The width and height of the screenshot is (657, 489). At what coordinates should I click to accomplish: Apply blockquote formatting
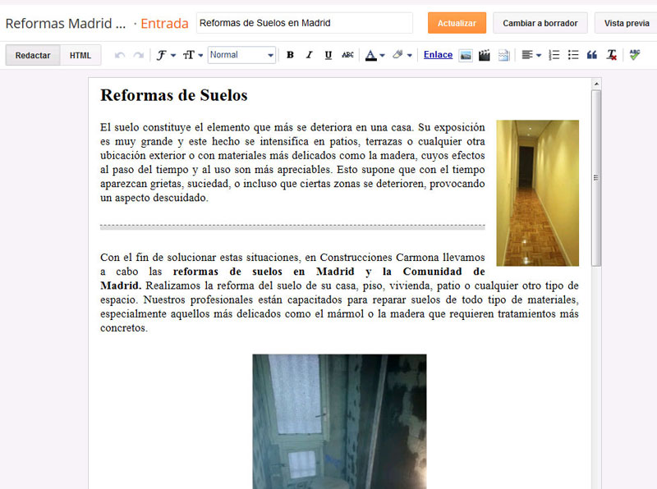pyautogui.click(x=592, y=55)
